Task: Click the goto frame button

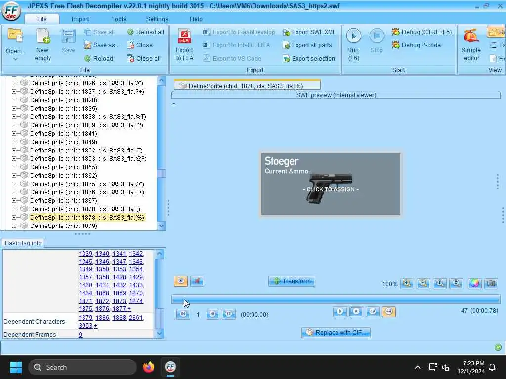Action: (228, 314)
